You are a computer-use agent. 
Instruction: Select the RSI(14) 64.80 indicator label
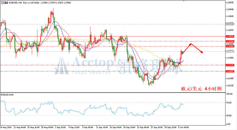[7, 95]
